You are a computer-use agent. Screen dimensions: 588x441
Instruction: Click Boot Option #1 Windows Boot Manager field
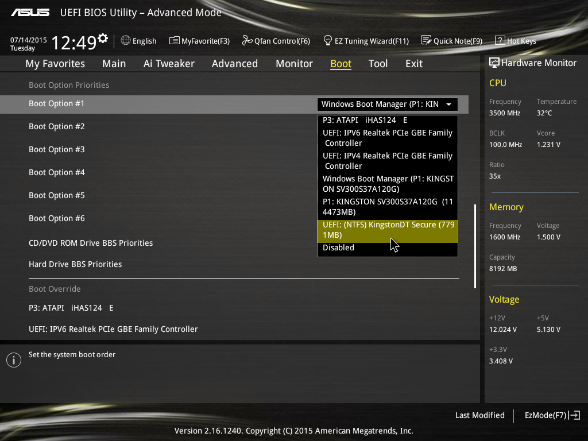(388, 105)
